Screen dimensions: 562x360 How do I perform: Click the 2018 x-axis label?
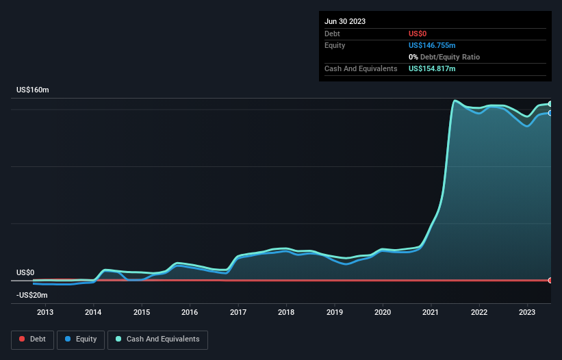[x=286, y=312]
